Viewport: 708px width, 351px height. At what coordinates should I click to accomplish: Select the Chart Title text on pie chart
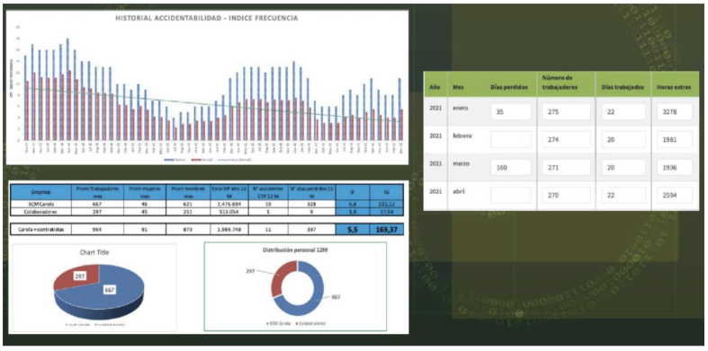tap(93, 252)
